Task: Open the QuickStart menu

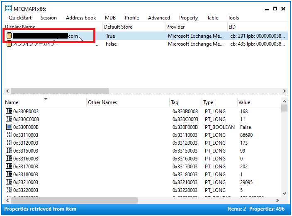Action: click(20, 18)
